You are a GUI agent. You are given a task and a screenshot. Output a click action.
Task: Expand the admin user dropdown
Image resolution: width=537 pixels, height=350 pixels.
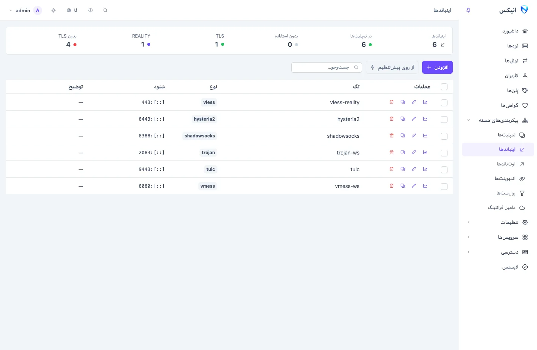pos(20,10)
